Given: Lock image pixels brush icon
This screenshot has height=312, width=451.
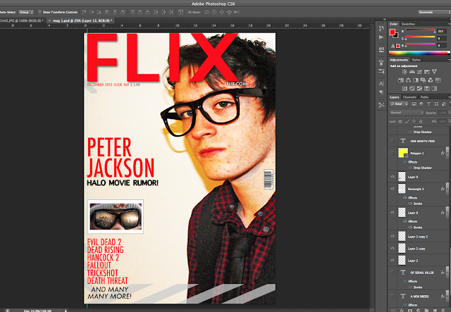Looking at the screenshot, I should coord(407,121).
